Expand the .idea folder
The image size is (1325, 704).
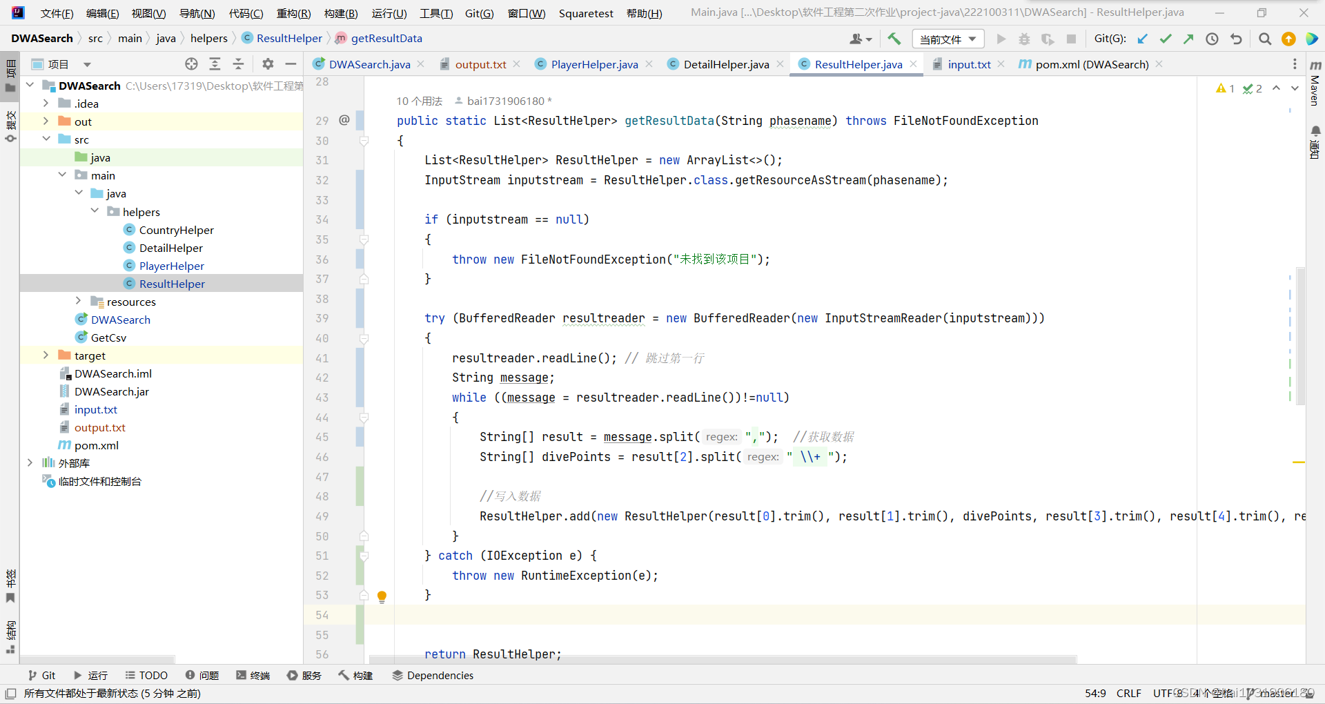point(46,103)
